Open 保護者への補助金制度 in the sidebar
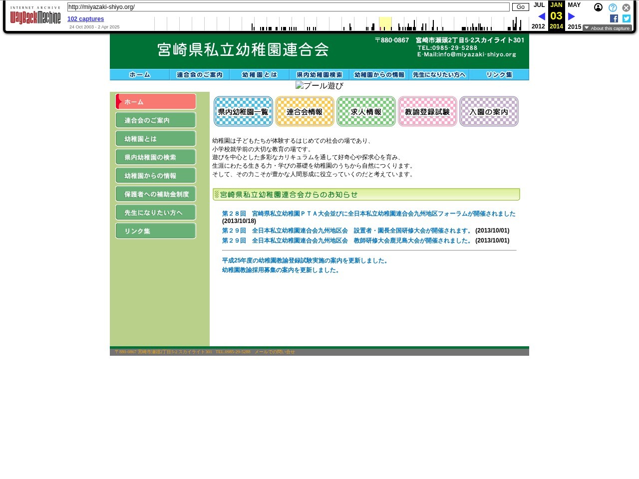Viewport: 639px width, 479px height. point(156,194)
